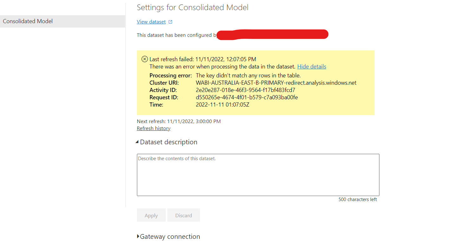The height and width of the screenshot is (242, 471).
Task: Hide the refresh error details
Action: [x=312, y=67]
